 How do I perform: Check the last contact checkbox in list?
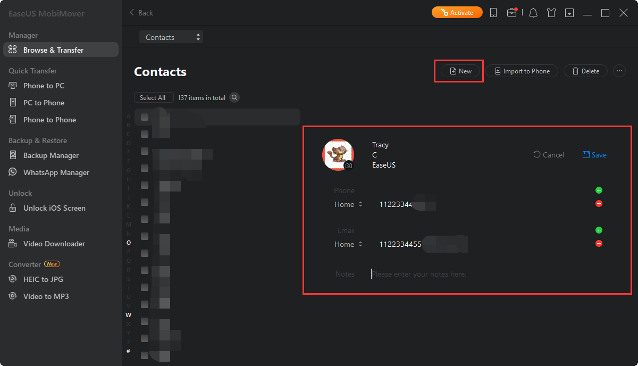pos(145,355)
